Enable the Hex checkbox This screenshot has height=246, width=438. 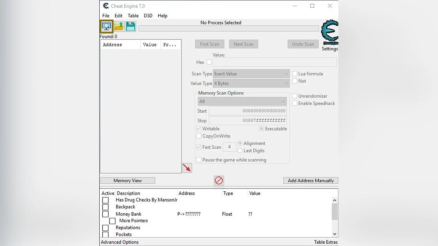pos(208,62)
